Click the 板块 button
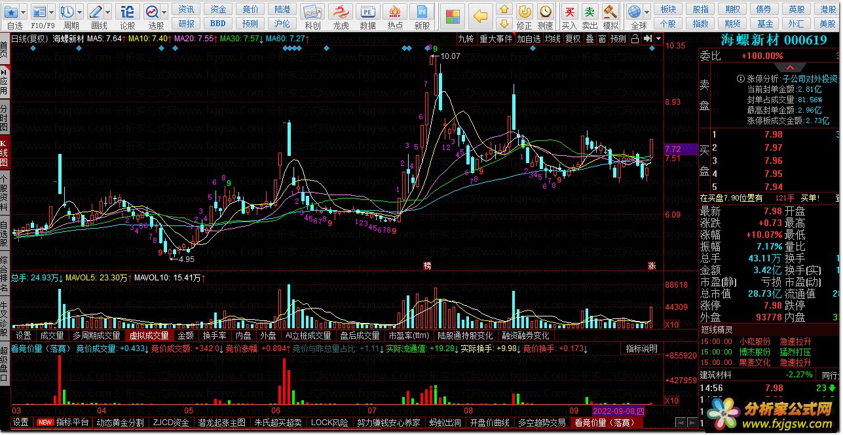 click(668, 9)
